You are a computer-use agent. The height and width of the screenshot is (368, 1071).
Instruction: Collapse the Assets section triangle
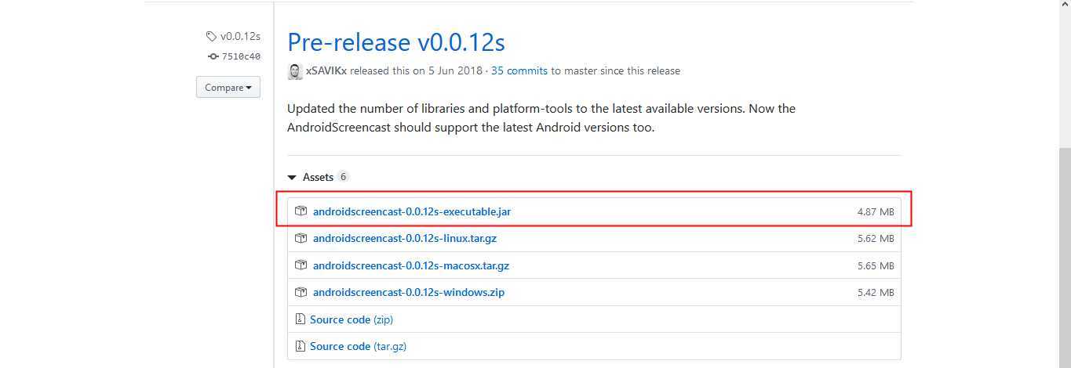[292, 178]
